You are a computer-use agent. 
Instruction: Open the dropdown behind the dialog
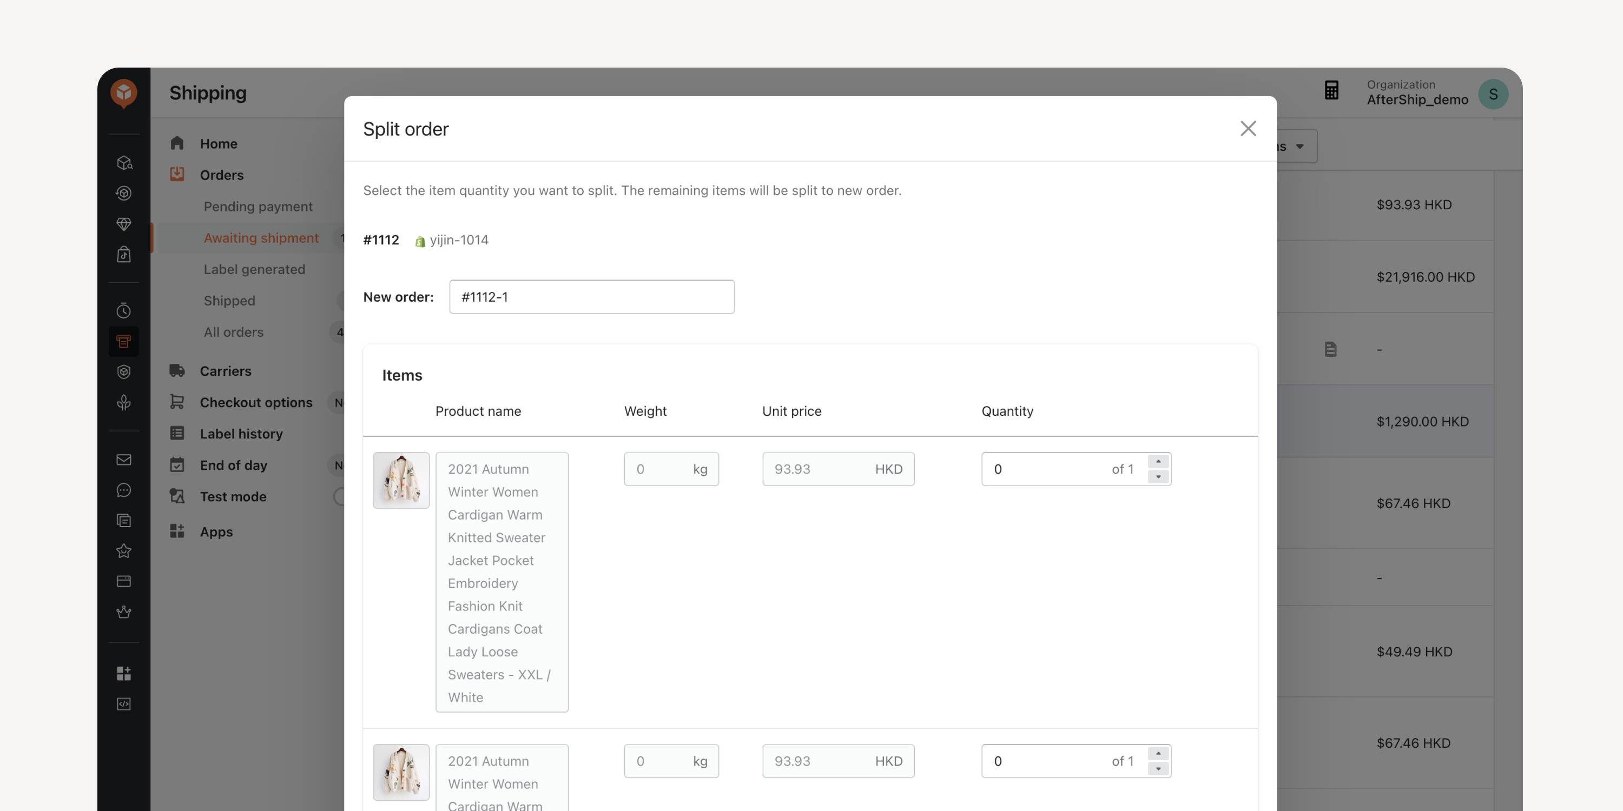[x=1297, y=146]
